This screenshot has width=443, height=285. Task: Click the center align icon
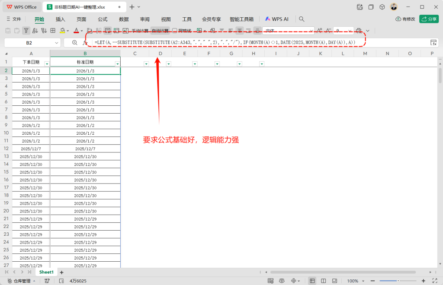240,31
